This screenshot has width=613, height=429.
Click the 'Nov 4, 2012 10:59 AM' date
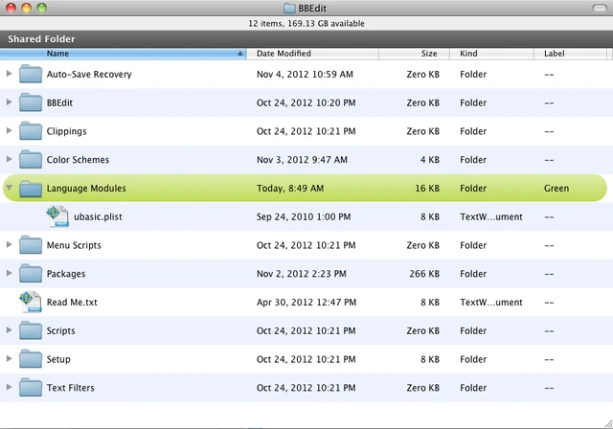[x=305, y=75]
